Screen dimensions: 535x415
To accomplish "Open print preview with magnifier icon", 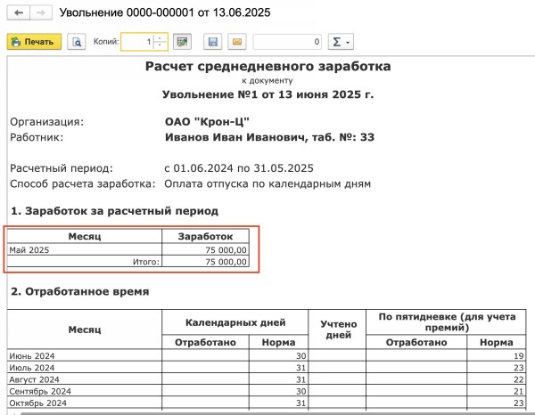I will click(77, 42).
